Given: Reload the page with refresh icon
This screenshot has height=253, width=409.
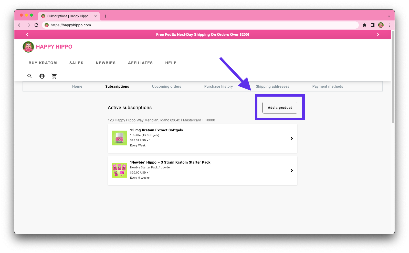Looking at the screenshot, I should click(36, 25).
